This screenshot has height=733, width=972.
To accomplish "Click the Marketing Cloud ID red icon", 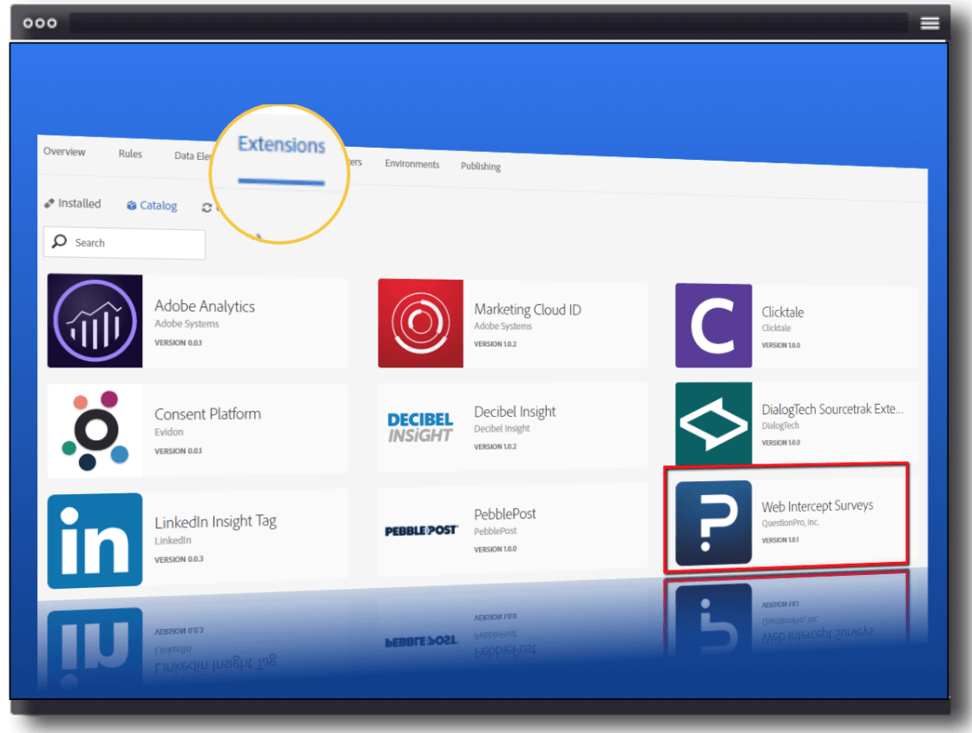I will coord(420,323).
